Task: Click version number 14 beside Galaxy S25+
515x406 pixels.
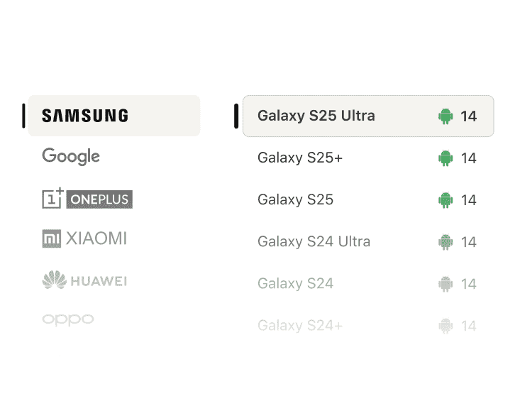Action: [469, 158]
